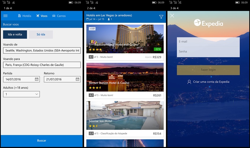Open the Sunrise Inn Hotel card
250x148 pixels.
125,119
